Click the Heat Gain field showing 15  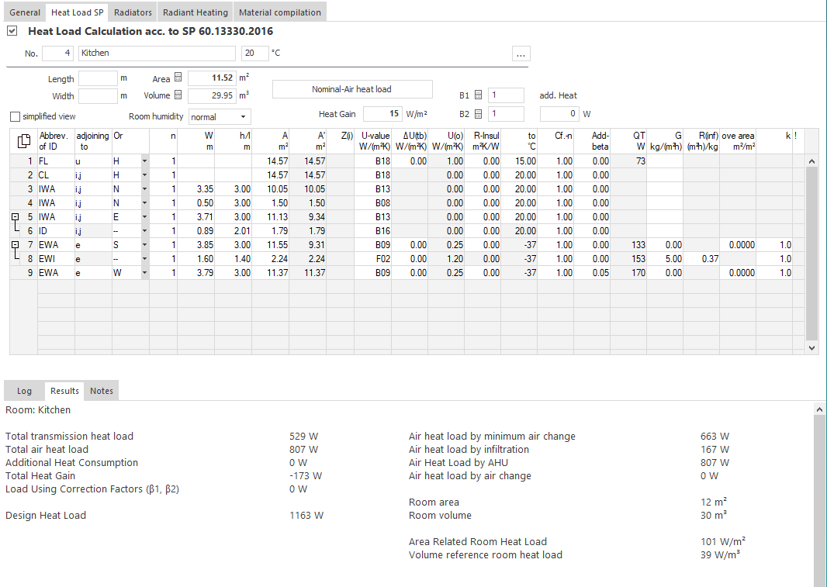coord(383,113)
